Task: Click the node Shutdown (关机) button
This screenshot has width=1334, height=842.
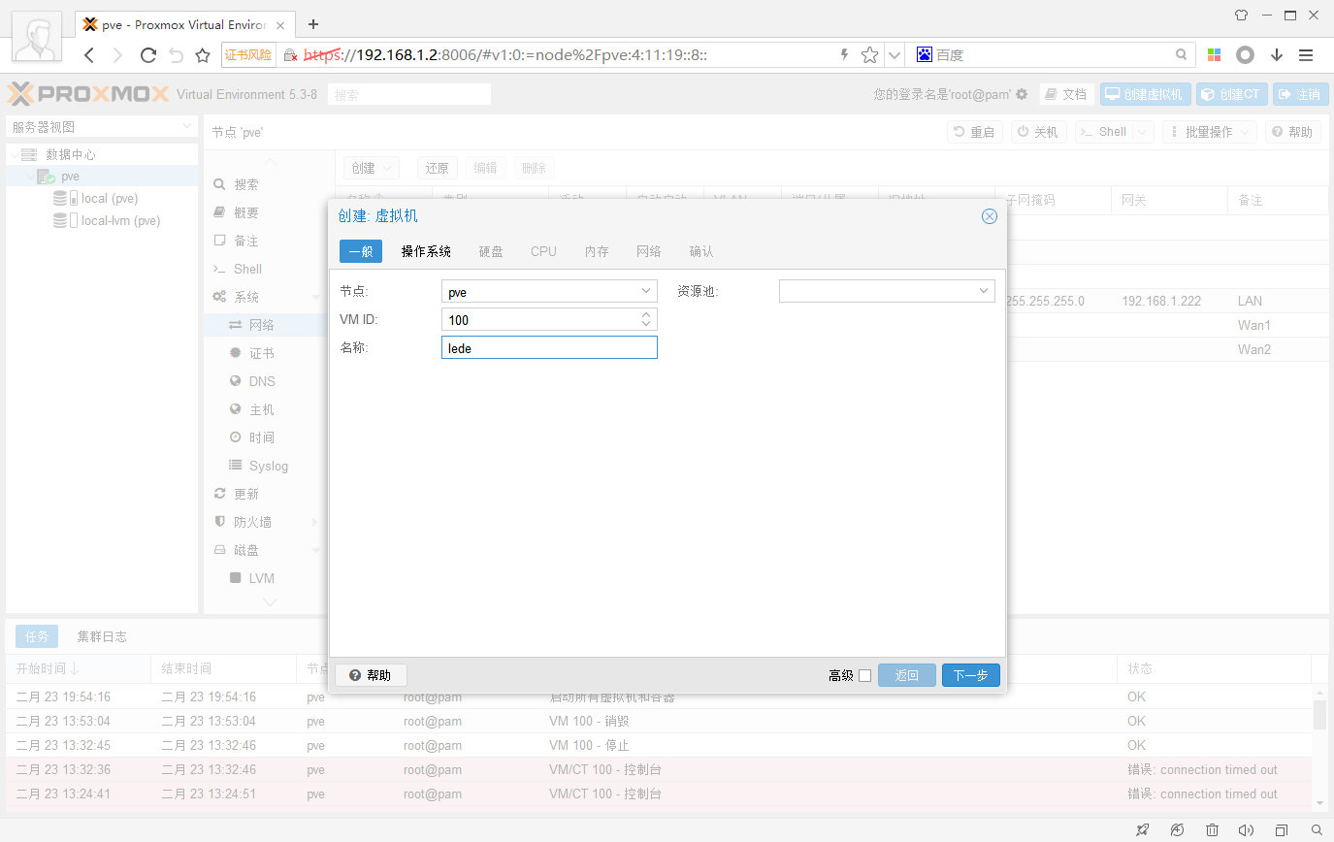Action: click(x=1038, y=132)
